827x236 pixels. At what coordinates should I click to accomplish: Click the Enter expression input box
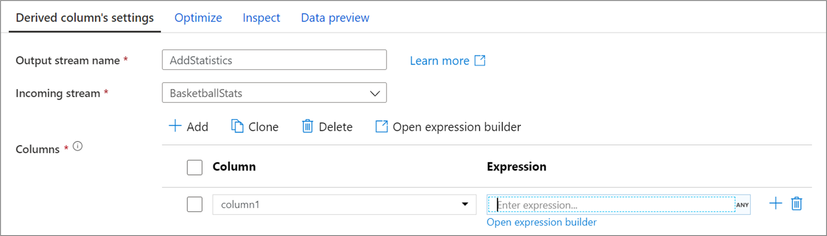pos(611,205)
